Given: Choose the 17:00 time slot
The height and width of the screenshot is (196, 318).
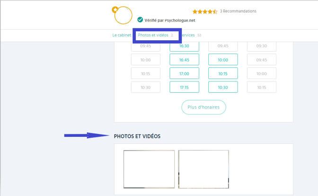Looking at the screenshot, I should tap(184, 73).
